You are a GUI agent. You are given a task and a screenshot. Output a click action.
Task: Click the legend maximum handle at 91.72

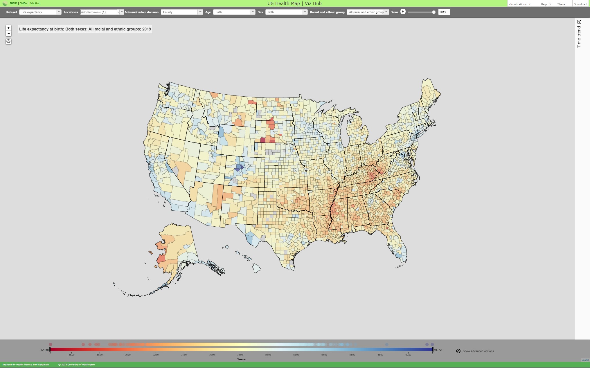433,349
